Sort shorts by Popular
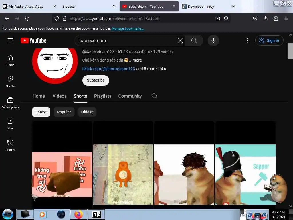The image size is (293, 220). tap(64, 112)
